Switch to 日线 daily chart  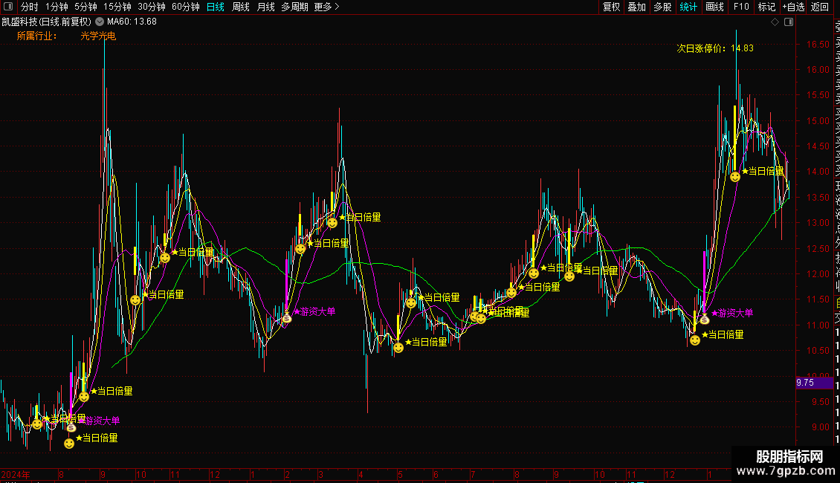(216, 7)
